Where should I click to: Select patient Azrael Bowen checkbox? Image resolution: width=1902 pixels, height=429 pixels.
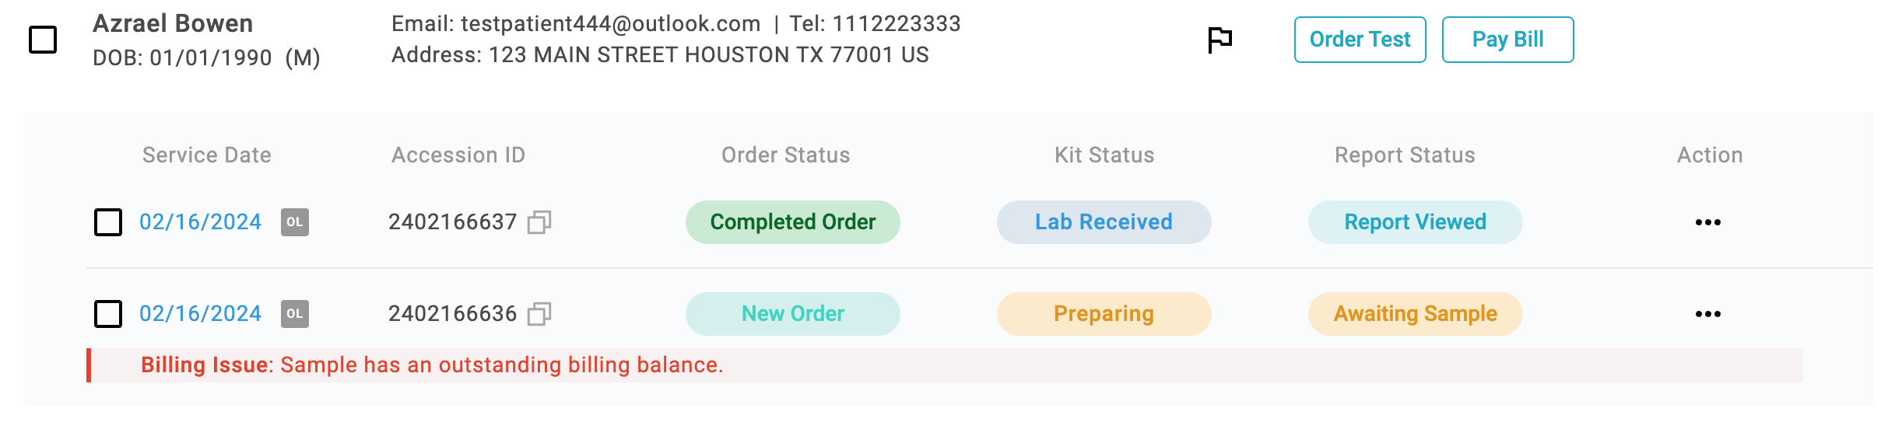[43, 40]
